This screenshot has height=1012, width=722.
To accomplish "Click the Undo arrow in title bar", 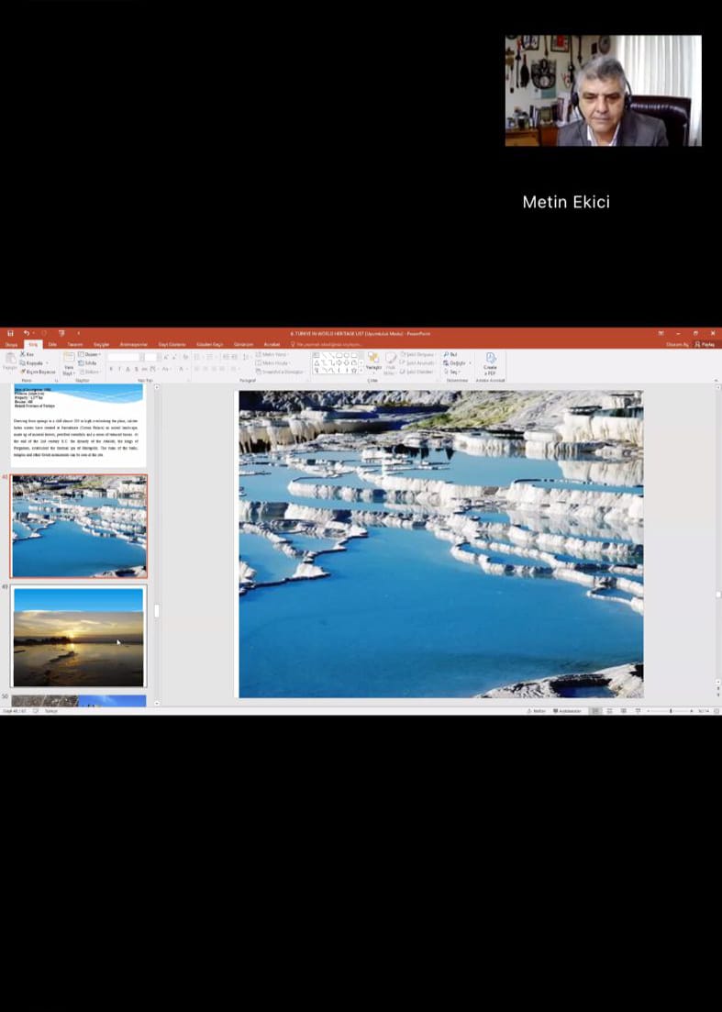I will pos(27,333).
